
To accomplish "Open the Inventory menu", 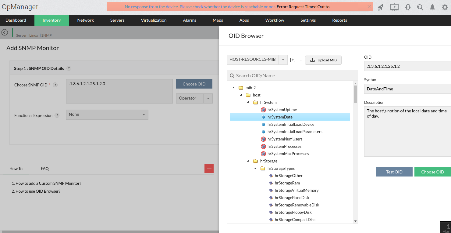I will (x=52, y=20).
